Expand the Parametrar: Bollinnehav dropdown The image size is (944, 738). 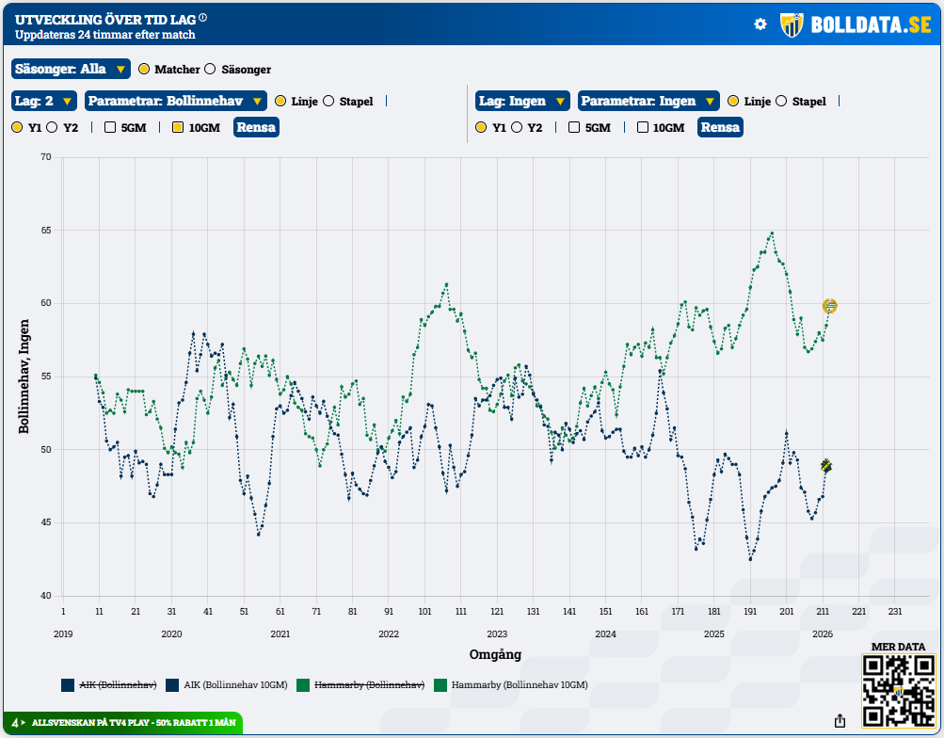[x=174, y=102]
